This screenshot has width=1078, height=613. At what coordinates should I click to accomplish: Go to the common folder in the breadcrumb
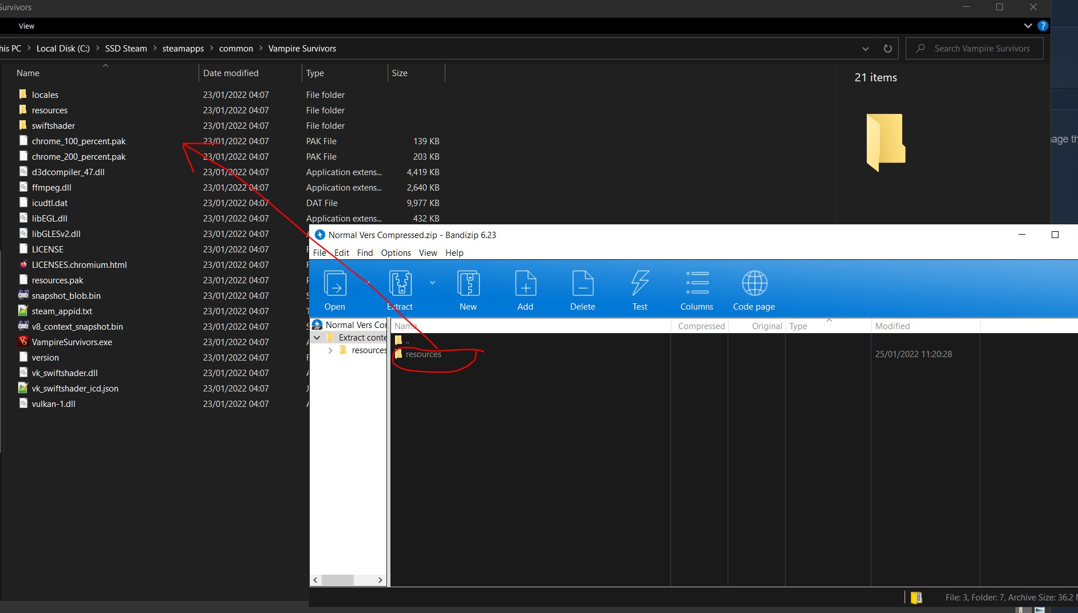(236, 49)
